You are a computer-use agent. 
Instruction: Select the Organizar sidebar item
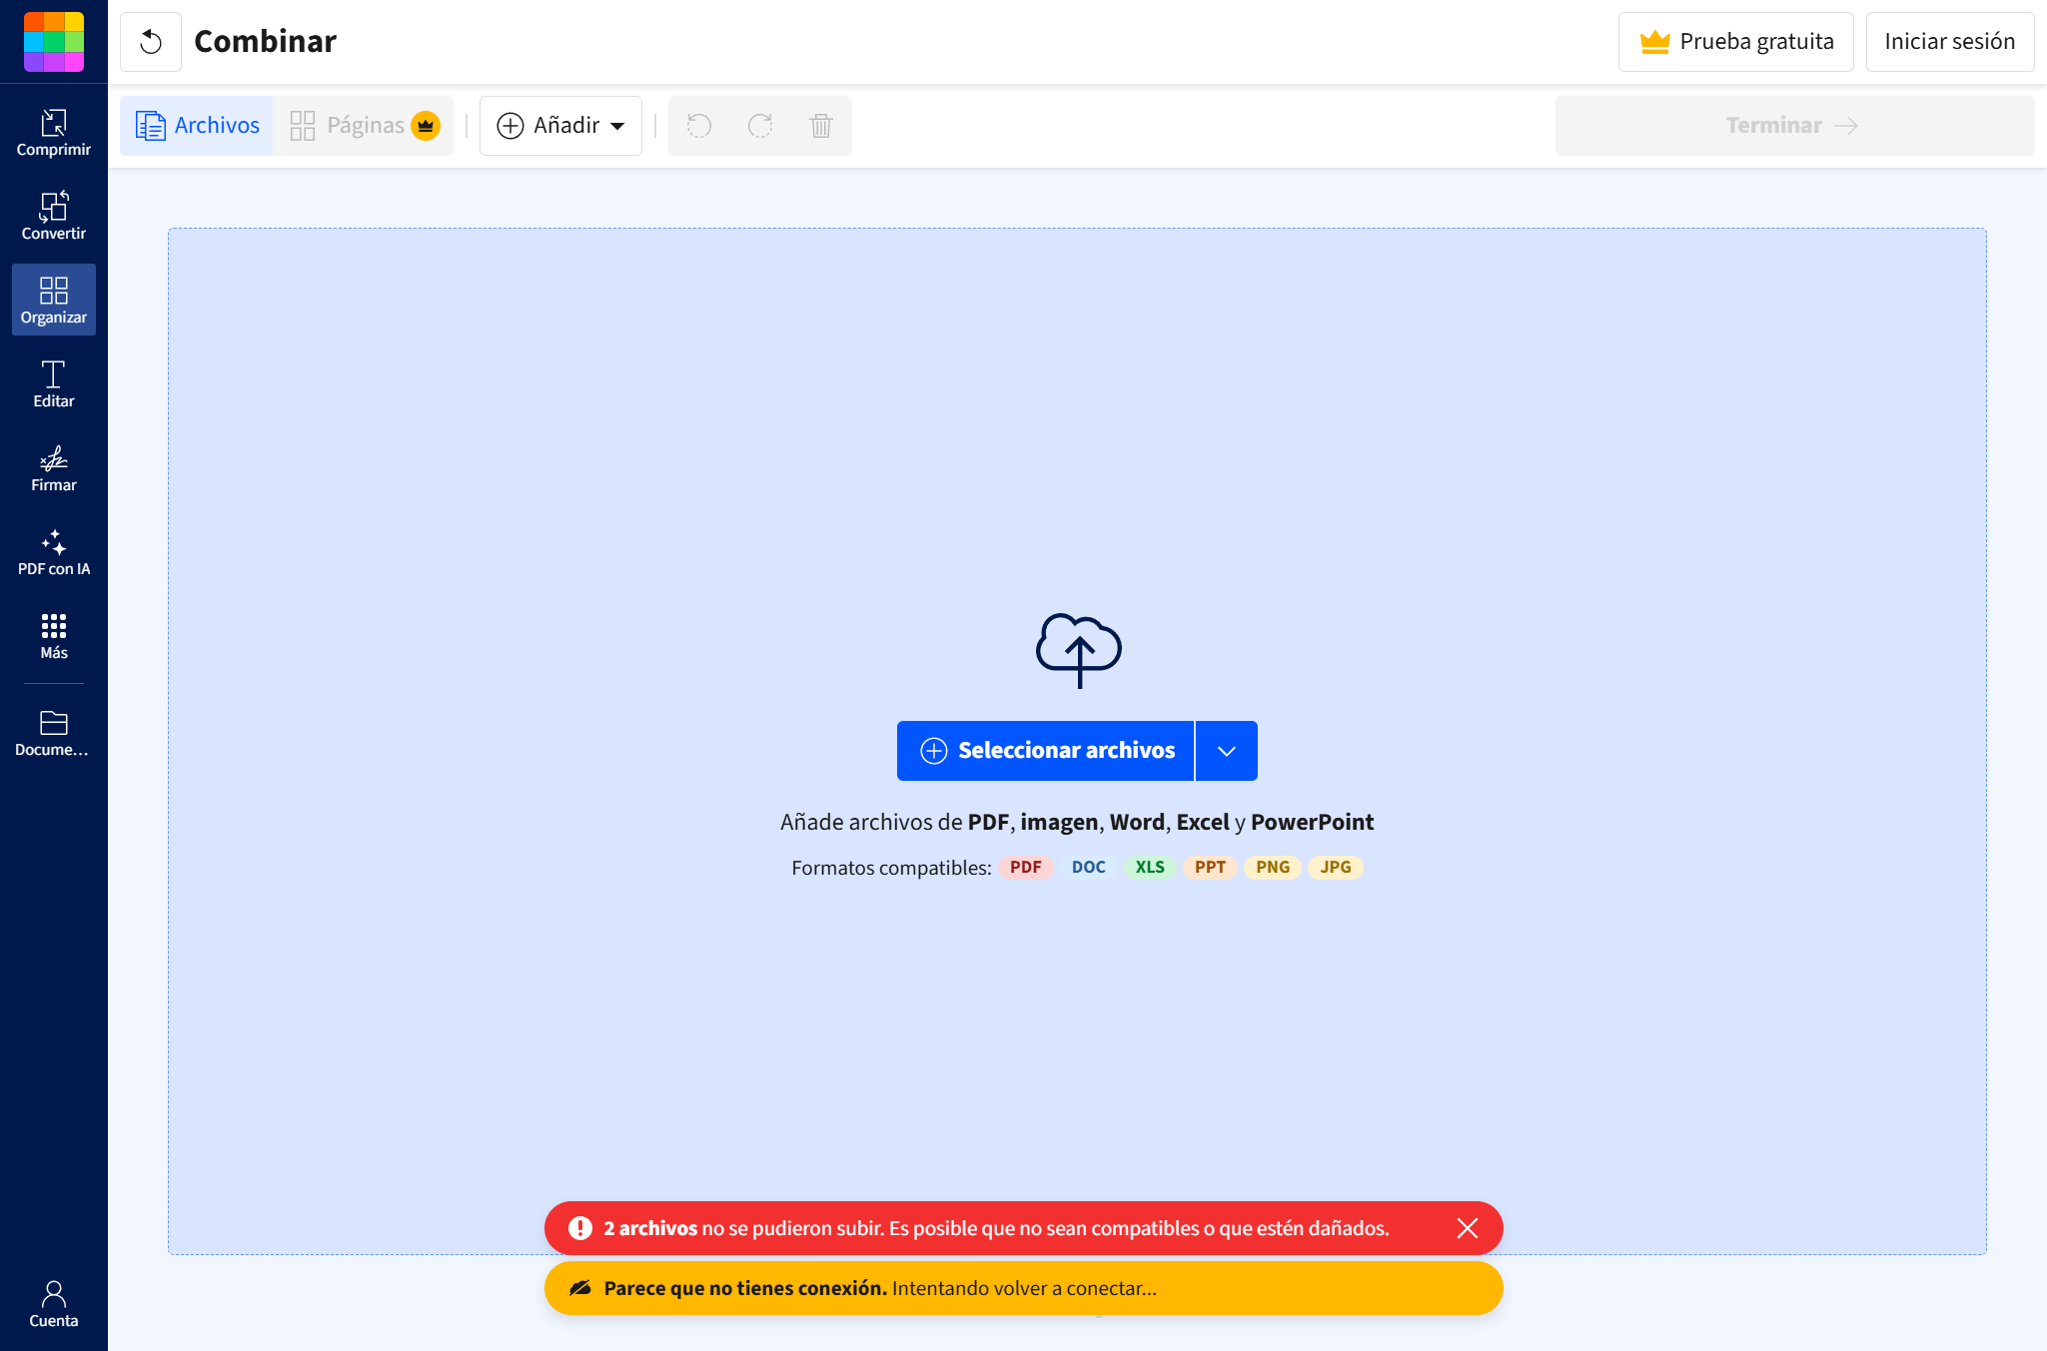(x=54, y=301)
